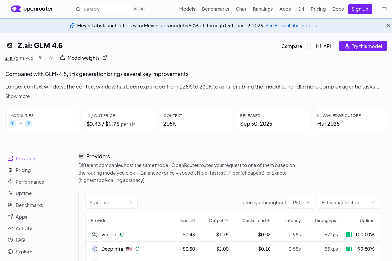Open the Model weights link
This screenshot has width=392, height=261.
(84, 58)
